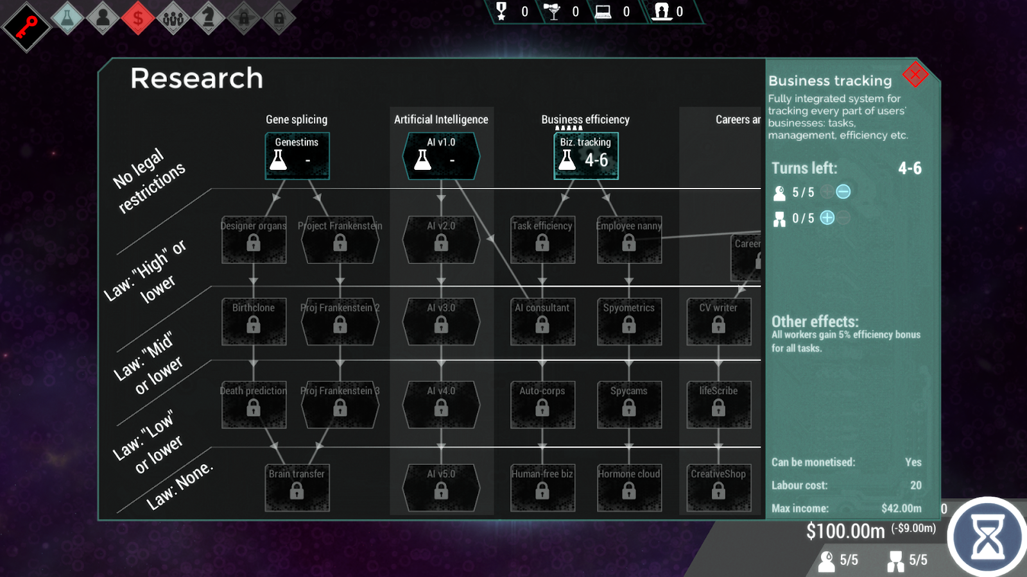Click the locked Proj Frankenstein 3 node
Screen dimensions: 1027x577
pyautogui.click(x=340, y=405)
